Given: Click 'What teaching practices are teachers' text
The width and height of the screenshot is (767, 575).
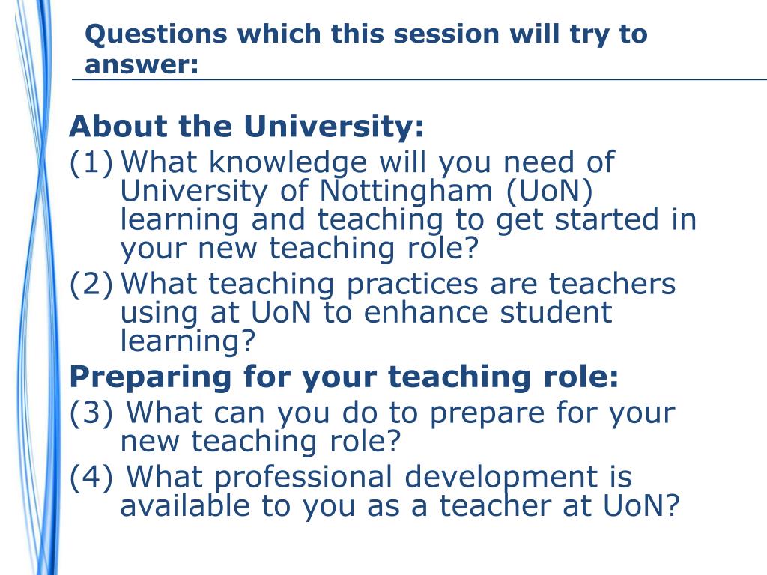Looking at the screenshot, I should click(398, 284).
